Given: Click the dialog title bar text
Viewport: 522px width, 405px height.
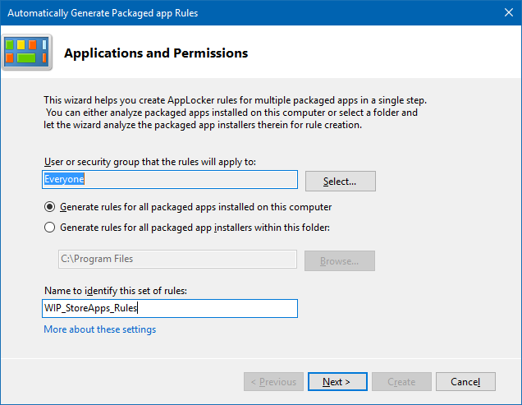Looking at the screenshot, I should point(103,13).
